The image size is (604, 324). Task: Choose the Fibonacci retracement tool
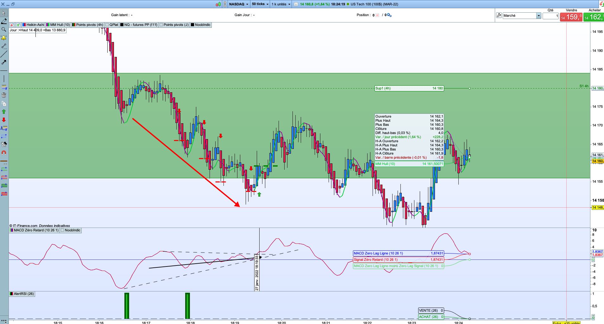click(x=4, y=87)
